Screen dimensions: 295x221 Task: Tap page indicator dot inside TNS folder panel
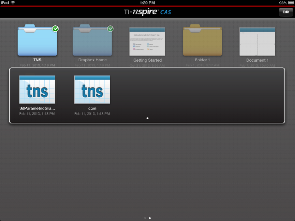click(147, 118)
